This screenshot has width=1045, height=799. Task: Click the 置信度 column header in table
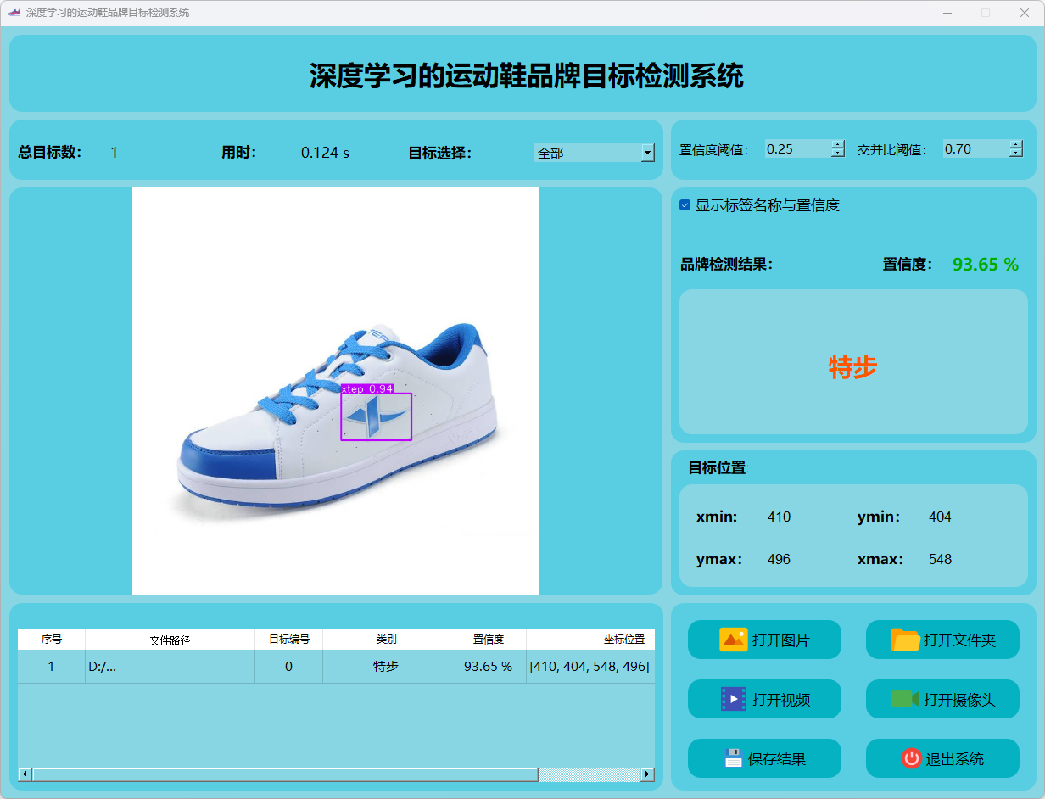point(489,640)
